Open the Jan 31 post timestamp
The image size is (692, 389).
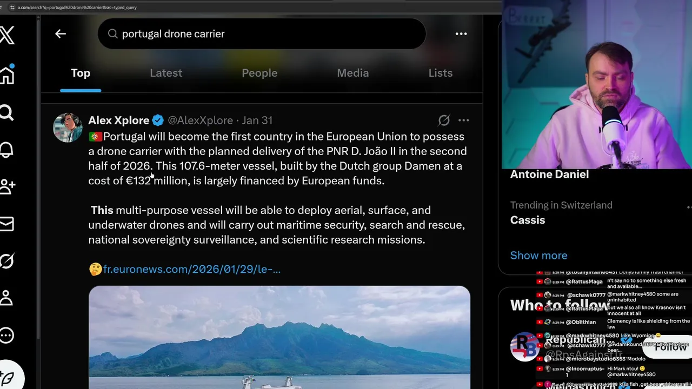click(257, 120)
